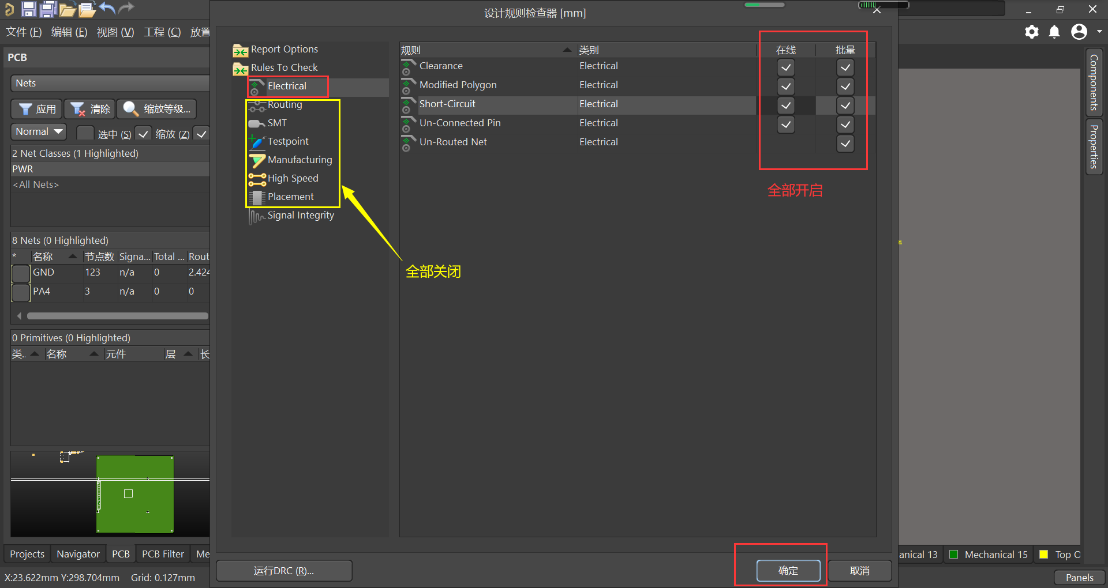Click the Un-Connected Pin rule icon
Screen dimensions: 1108x588
coord(409,124)
